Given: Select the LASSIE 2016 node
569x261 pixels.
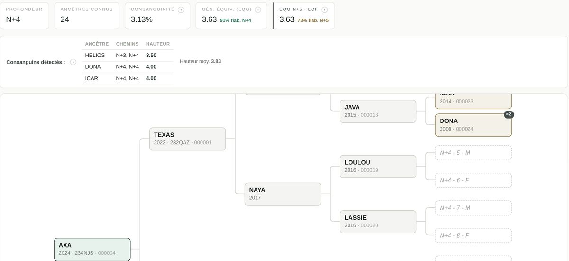Looking at the screenshot, I should tap(378, 222).
